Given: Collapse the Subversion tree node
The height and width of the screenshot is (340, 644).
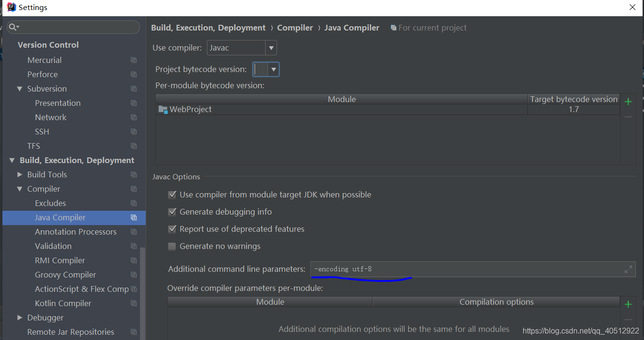Looking at the screenshot, I should tap(20, 89).
